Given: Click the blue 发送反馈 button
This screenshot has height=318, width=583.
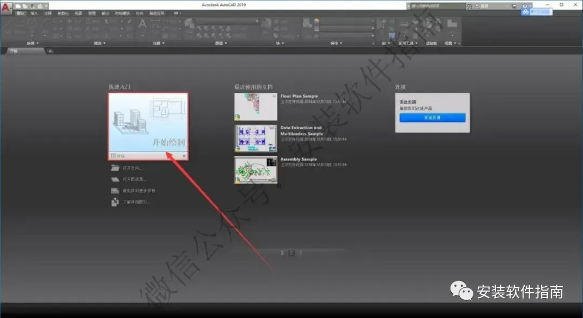Looking at the screenshot, I should tap(432, 117).
